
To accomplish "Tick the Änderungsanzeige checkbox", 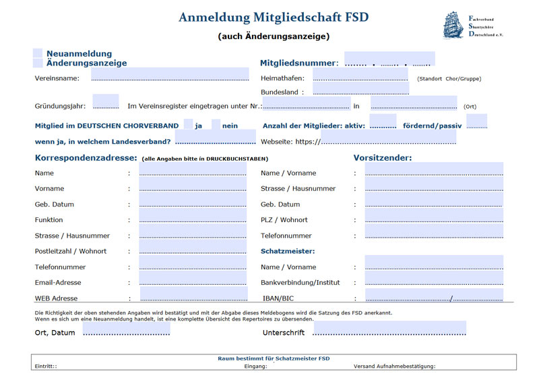I will coord(38,63).
